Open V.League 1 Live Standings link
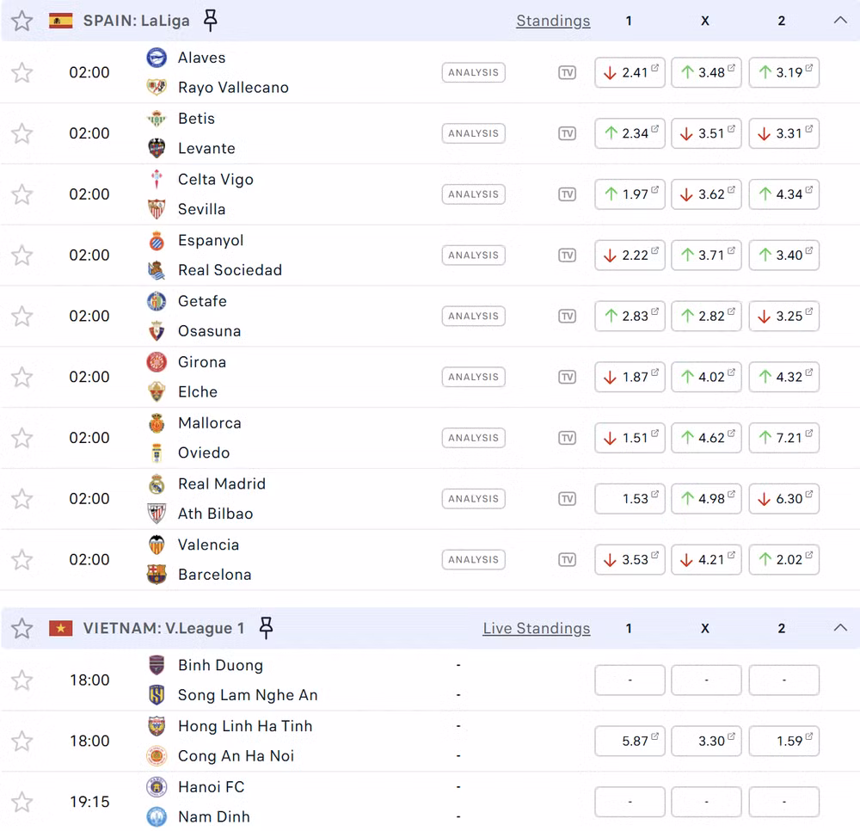 (537, 628)
